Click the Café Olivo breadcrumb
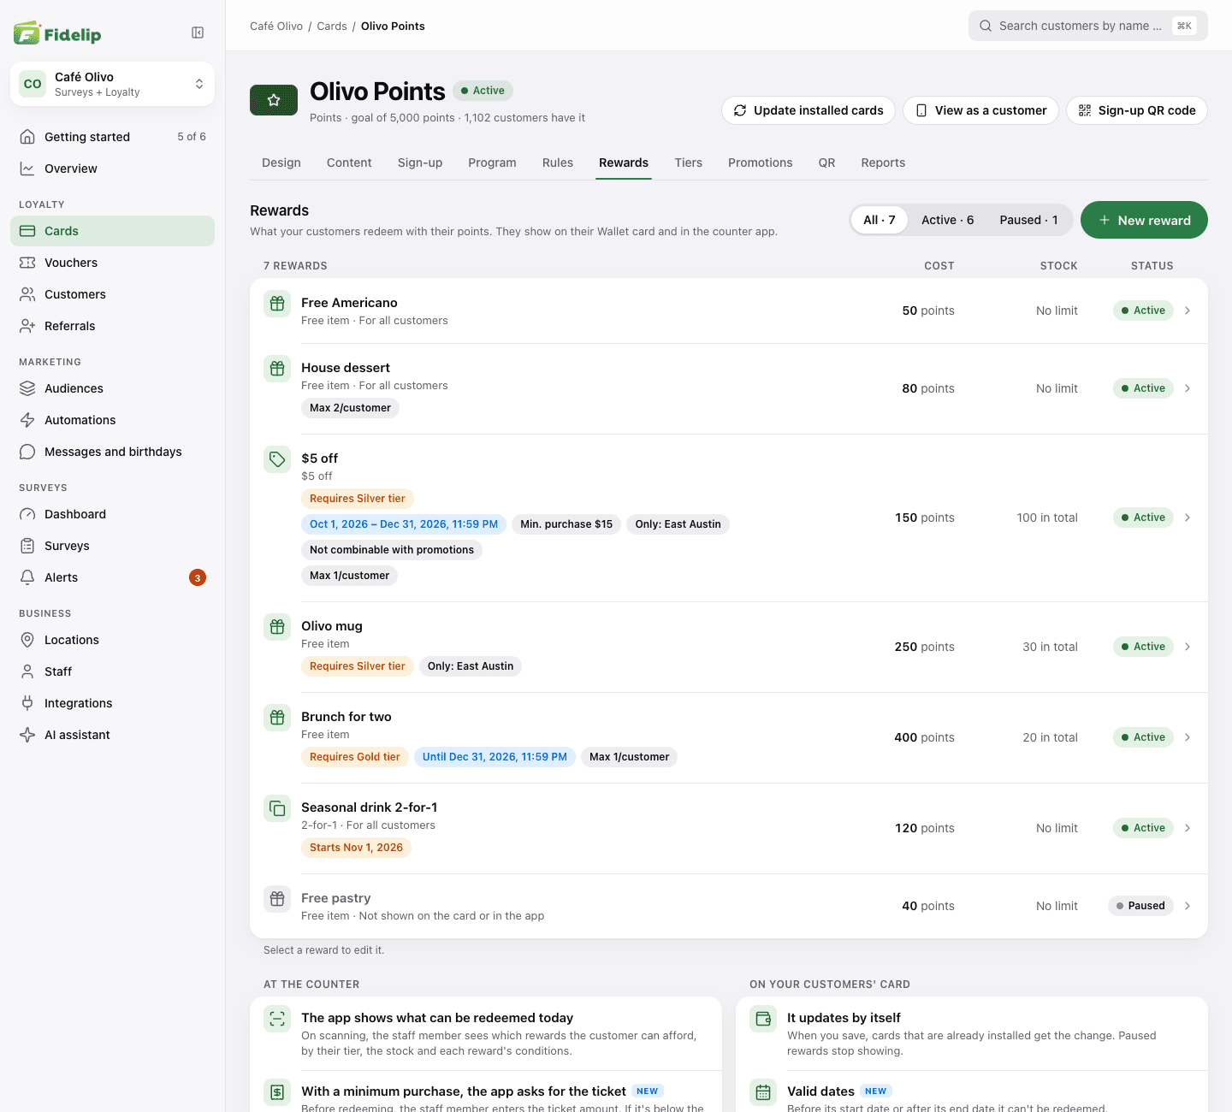The height and width of the screenshot is (1112, 1232). click(x=276, y=26)
